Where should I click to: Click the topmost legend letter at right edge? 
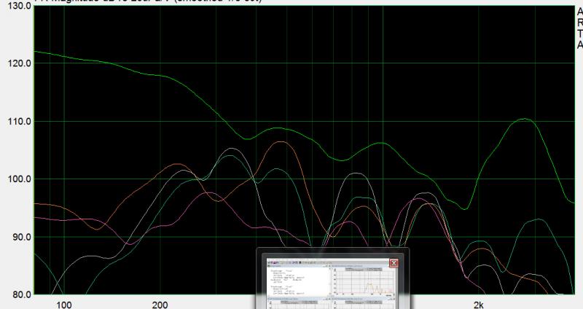[579, 11]
